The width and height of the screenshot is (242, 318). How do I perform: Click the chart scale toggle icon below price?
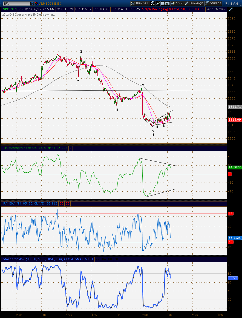coord(231,9)
